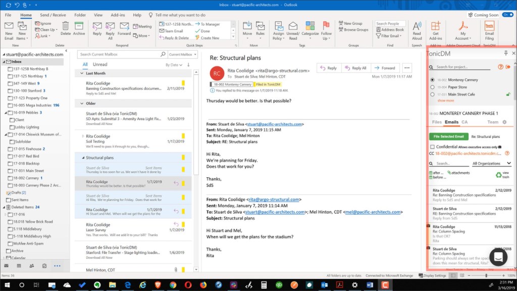Collapse the Structural plans conversation thread
The image size is (517, 291).
(x=82, y=158)
